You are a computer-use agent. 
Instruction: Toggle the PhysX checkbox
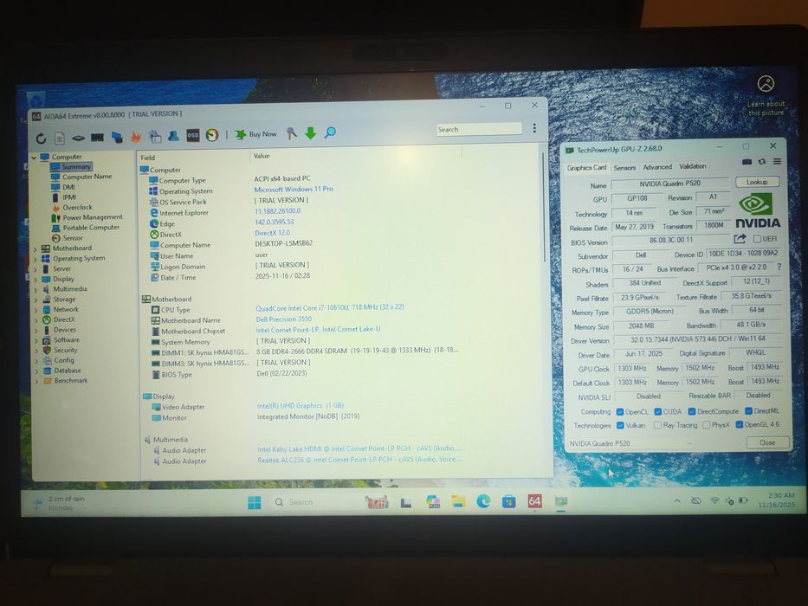tap(707, 424)
